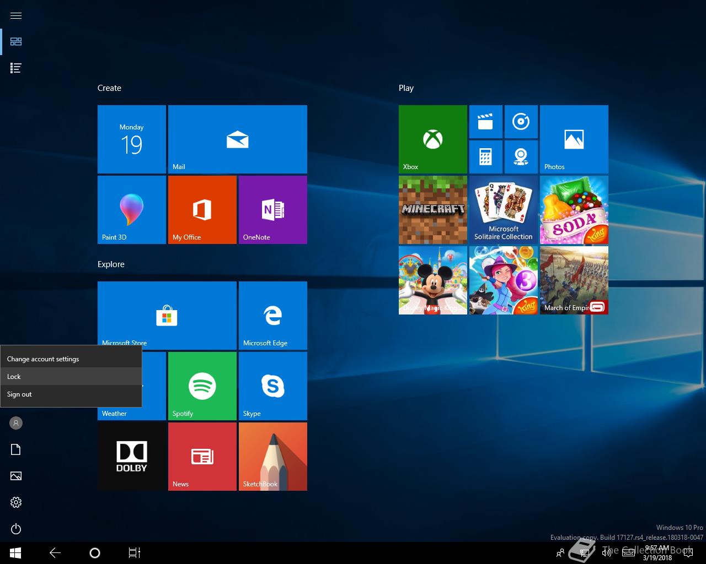706x564 pixels.
Task: Open the Documents folder icon
Action: coord(16,449)
